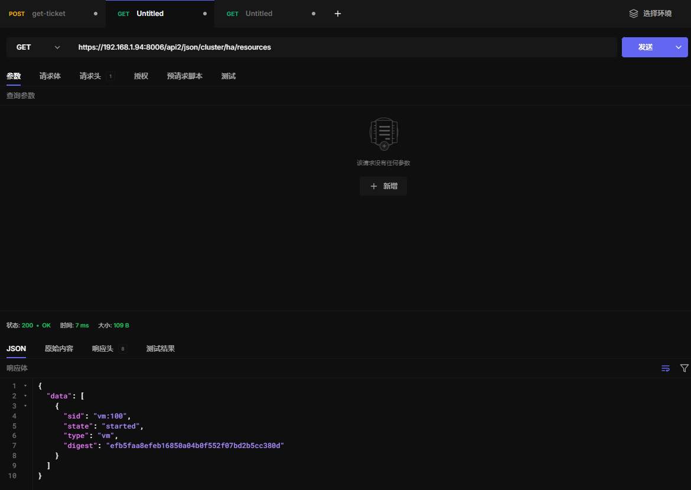Click the environment layers icon

(634, 14)
